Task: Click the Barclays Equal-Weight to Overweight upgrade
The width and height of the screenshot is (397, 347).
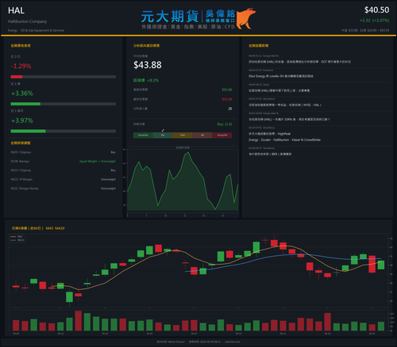Action: 98,162
